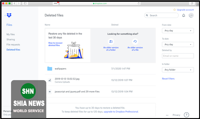Open the In folder Any folder dropdown
200x119 pixels.
click(x=178, y=70)
